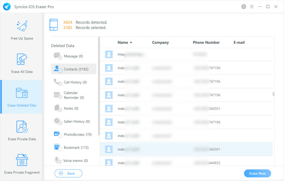Click the 3182 Records selected text
This screenshot has height=181, width=284.
click(x=84, y=28)
